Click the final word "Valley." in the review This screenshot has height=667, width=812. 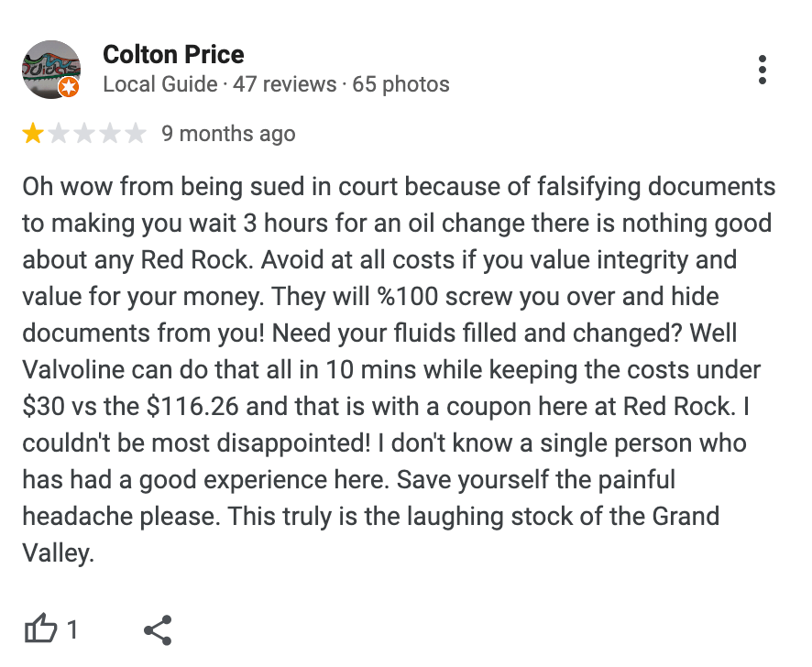click(x=58, y=553)
